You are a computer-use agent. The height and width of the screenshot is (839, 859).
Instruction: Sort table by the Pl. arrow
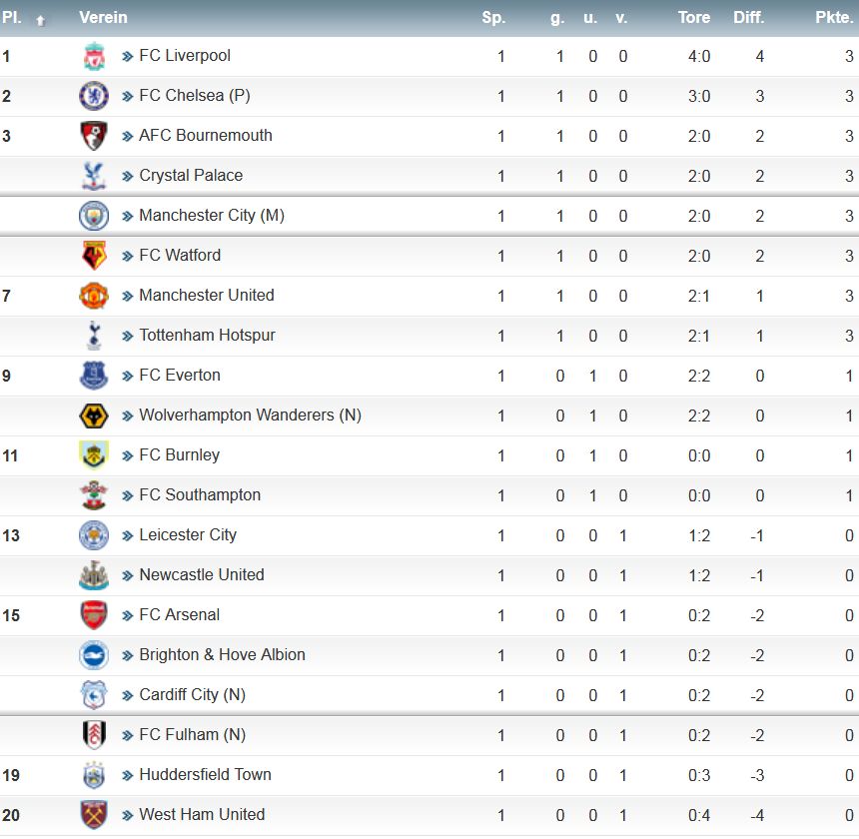coord(40,21)
